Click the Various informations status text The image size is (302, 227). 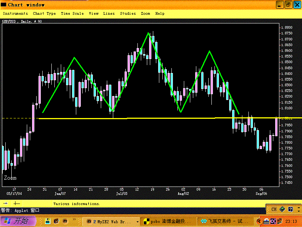tap(77, 204)
